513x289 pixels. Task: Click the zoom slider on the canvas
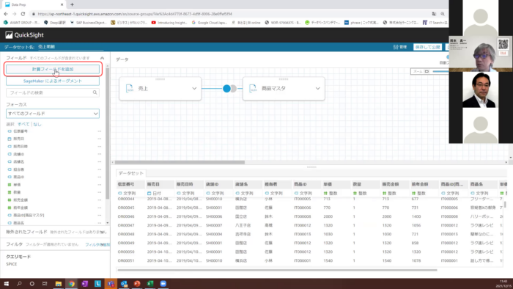pyautogui.click(x=440, y=71)
